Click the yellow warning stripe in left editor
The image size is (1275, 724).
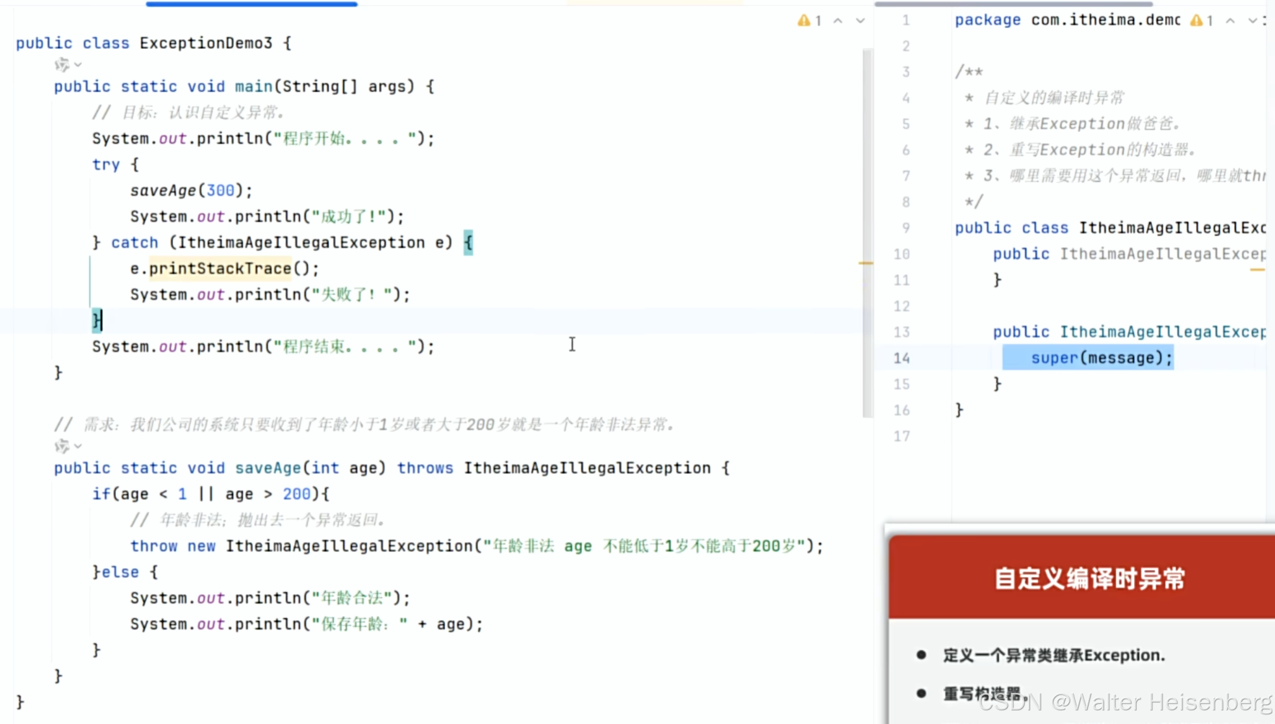click(866, 263)
